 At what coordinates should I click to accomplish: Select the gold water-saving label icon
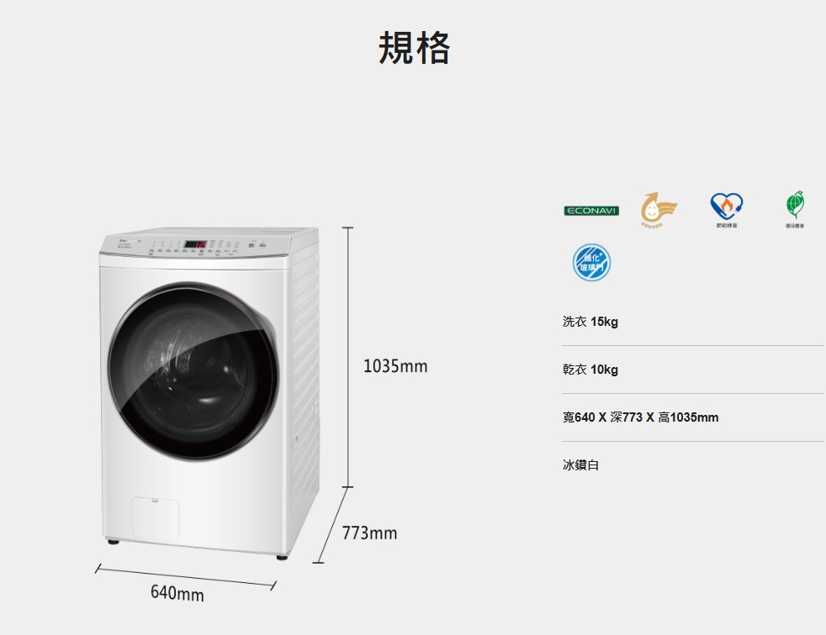[658, 209]
